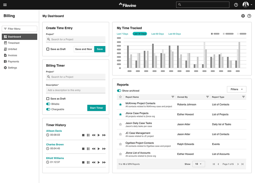Toggle the Billable switch

(48, 104)
